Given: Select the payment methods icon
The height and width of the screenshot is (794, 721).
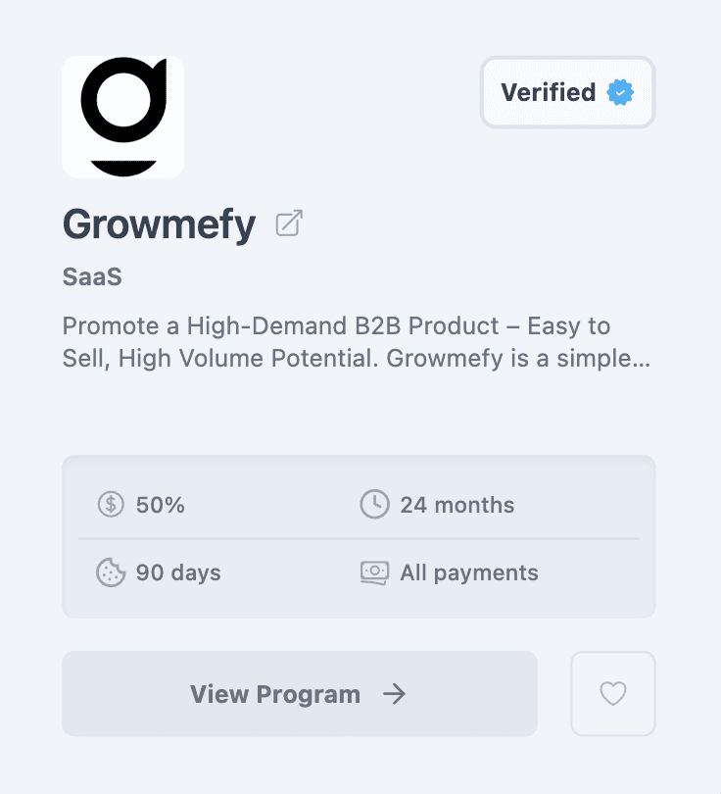Looking at the screenshot, I should (x=374, y=572).
